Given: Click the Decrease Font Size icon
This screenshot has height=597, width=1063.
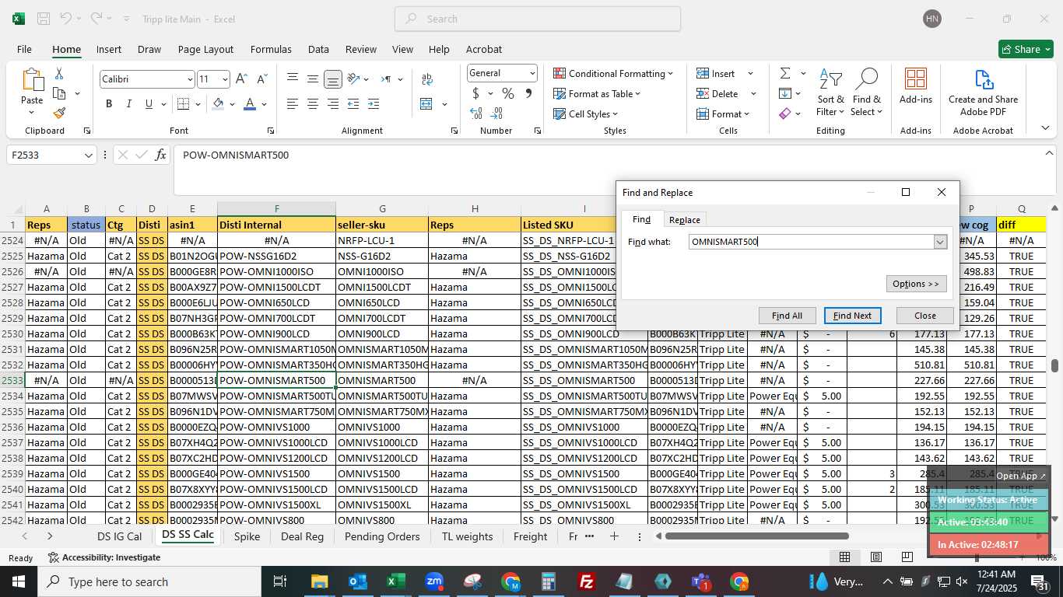Looking at the screenshot, I should click(x=261, y=79).
